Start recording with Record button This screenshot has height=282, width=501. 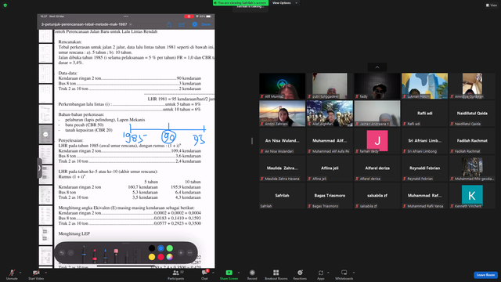[252, 274]
